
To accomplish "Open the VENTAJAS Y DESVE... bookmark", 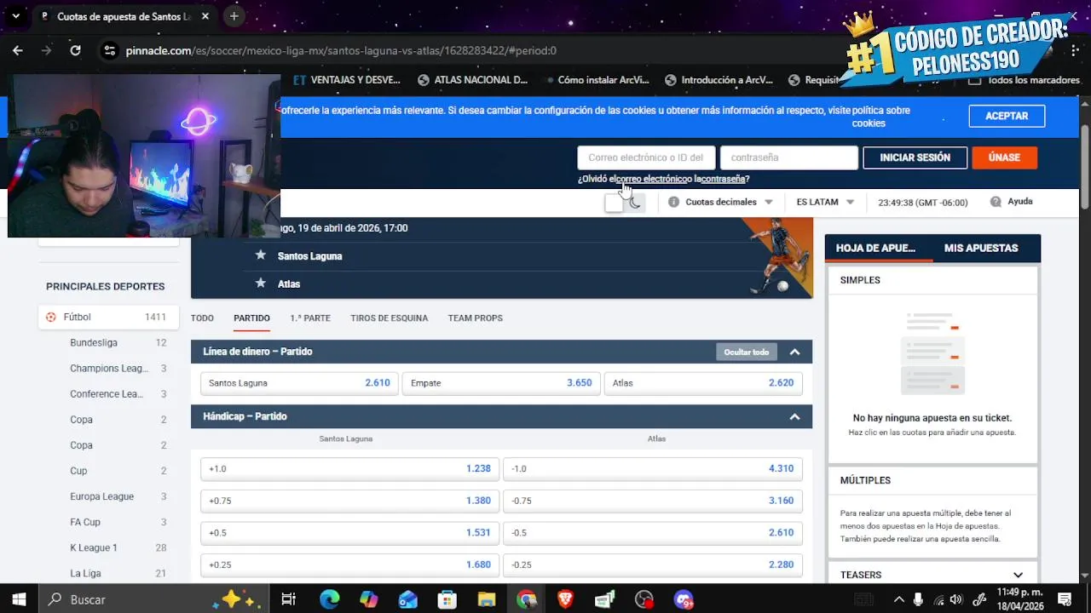I will tap(347, 80).
